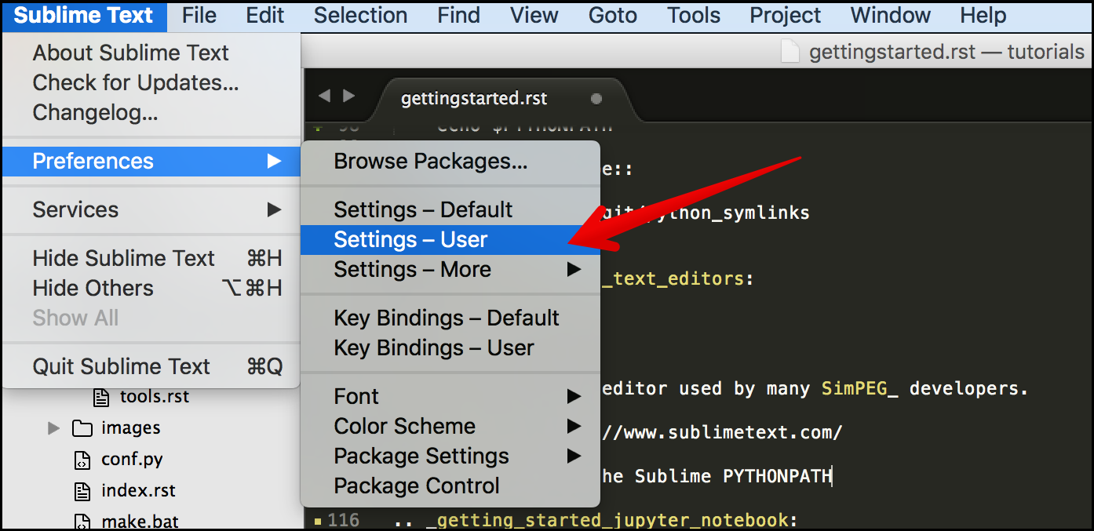Image resolution: width=1094 pixels, height=531 pixels.
Task: Open Package Control from Preferences menu
Action: pos(416,486)
